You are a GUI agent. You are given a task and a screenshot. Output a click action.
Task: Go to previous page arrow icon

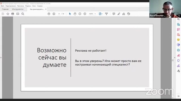49,14
